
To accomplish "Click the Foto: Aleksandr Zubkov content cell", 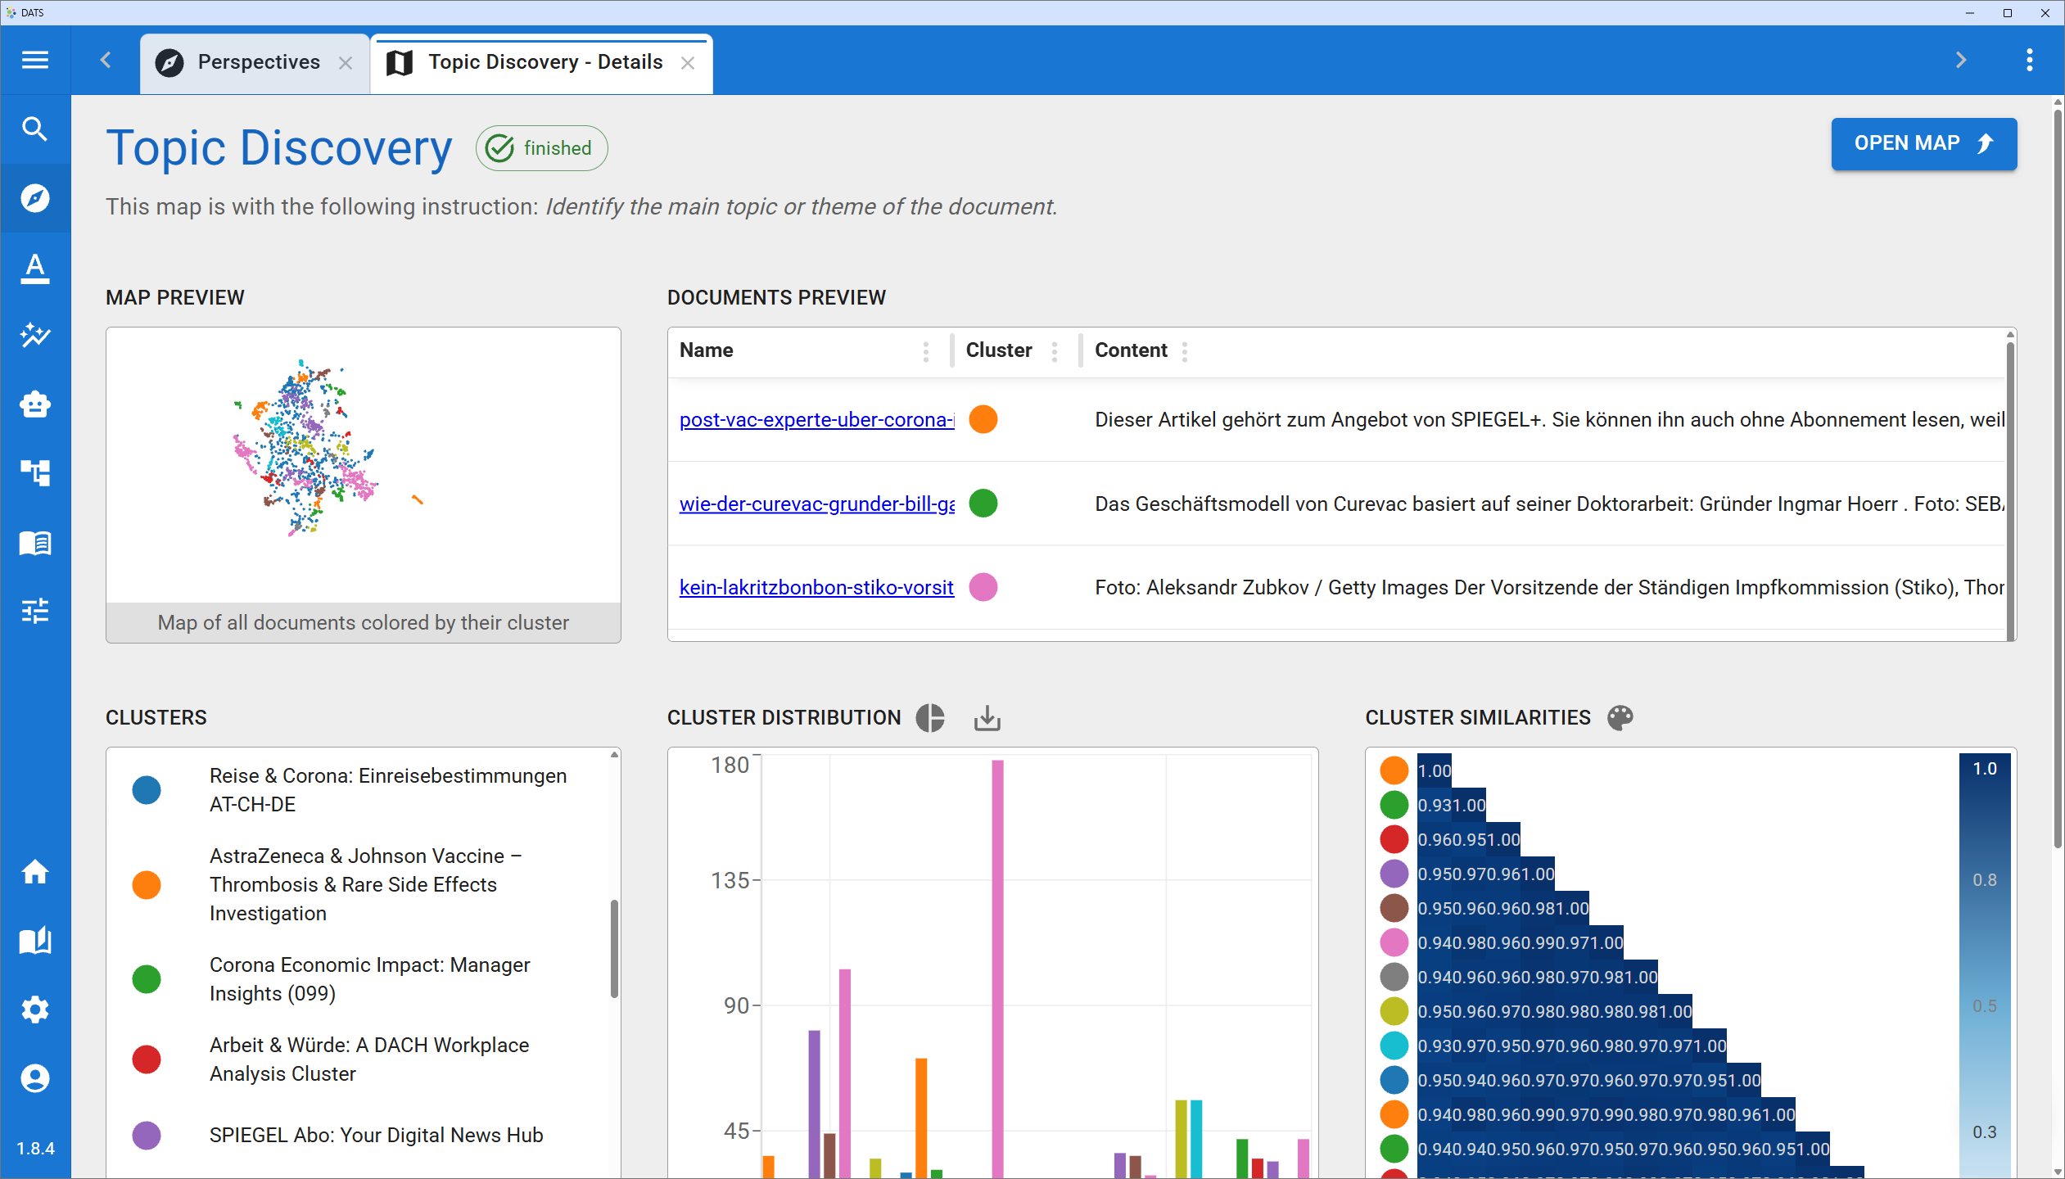I will pyautogui.click(x=1549, y=588).
